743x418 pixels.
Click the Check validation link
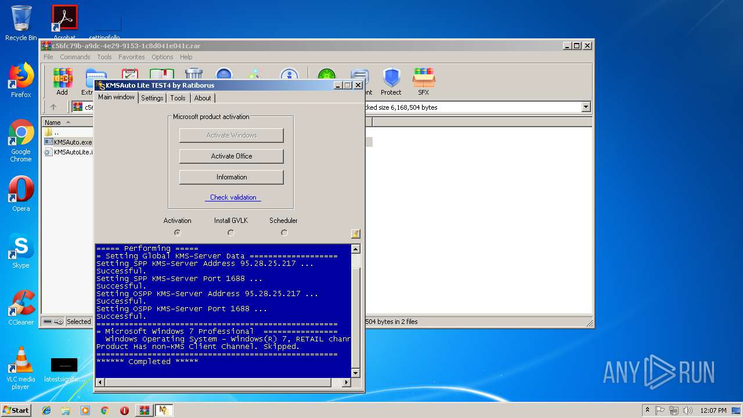[x=233, y=197]
